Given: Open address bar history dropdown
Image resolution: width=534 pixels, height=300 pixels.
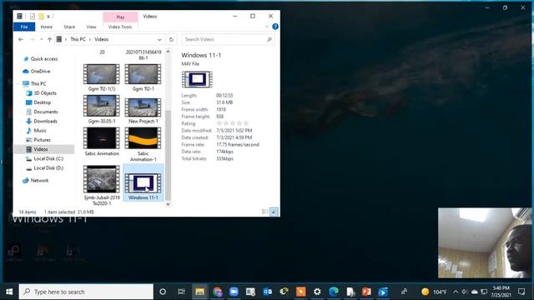Looking at the screenshot, I should coord(159,40).
